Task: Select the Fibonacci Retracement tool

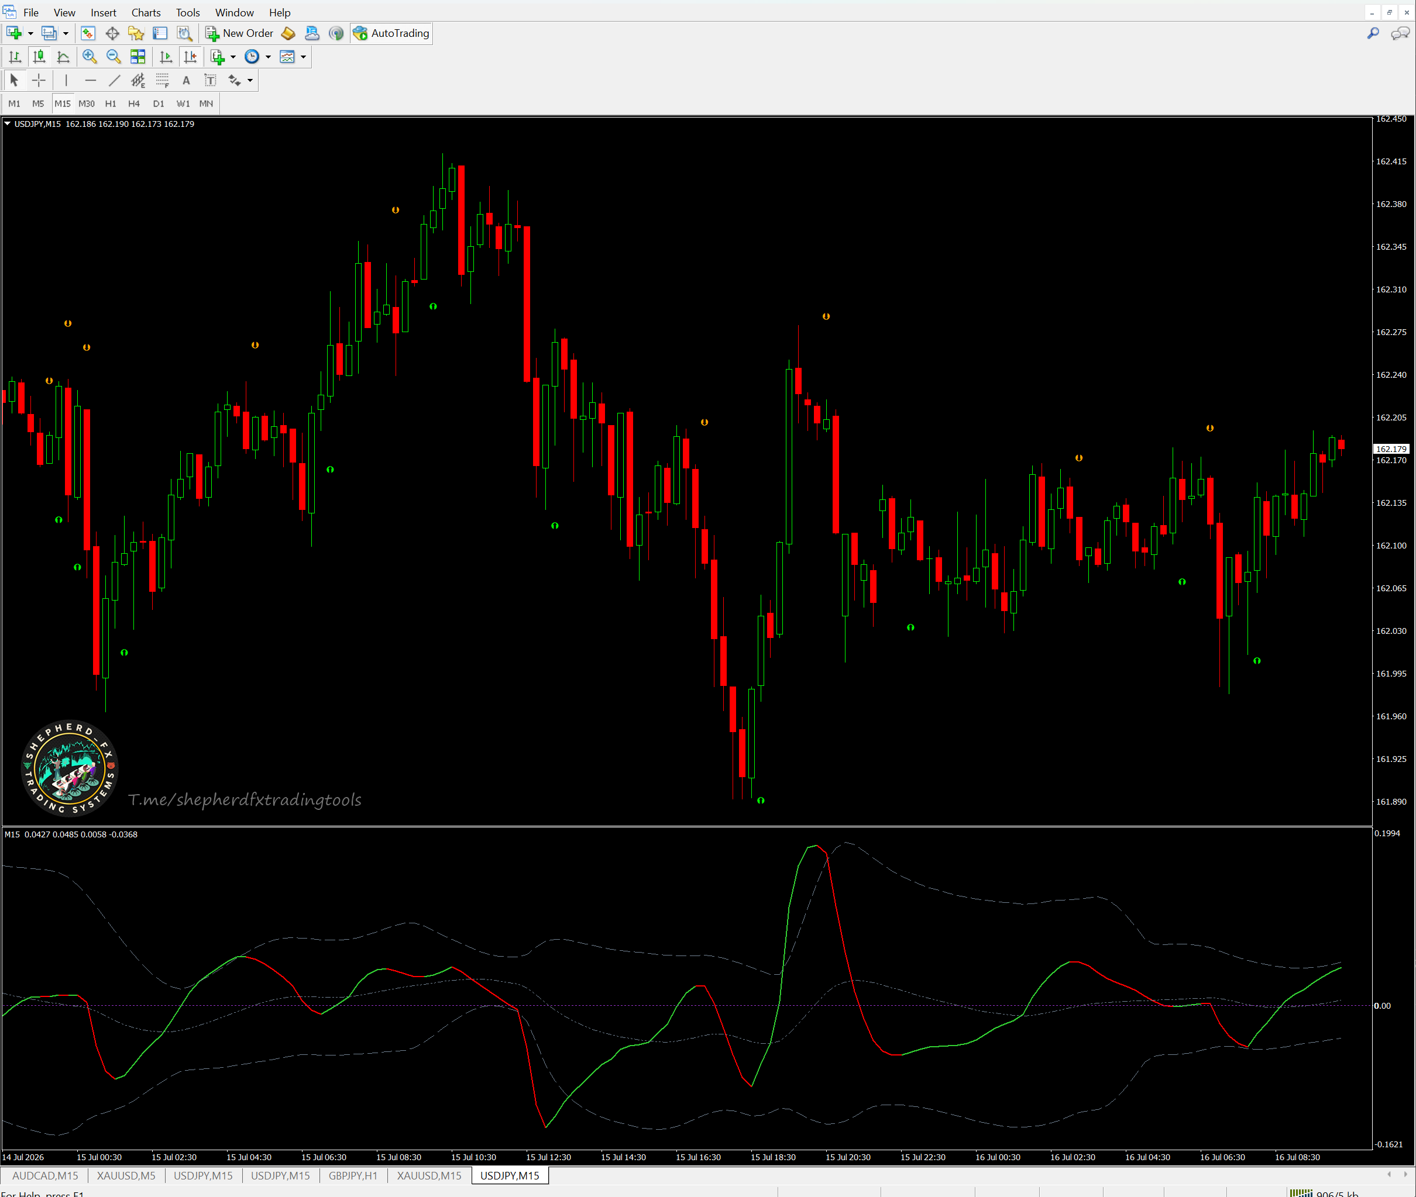Action: (162, 81)
